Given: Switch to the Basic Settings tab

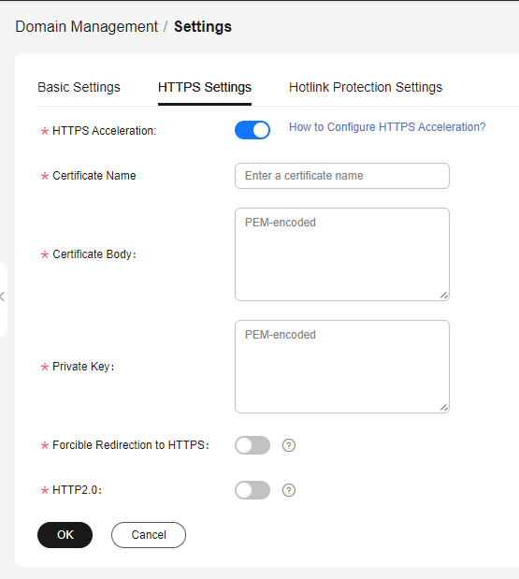Looking at the screenshot, I should tap(79, 87).
